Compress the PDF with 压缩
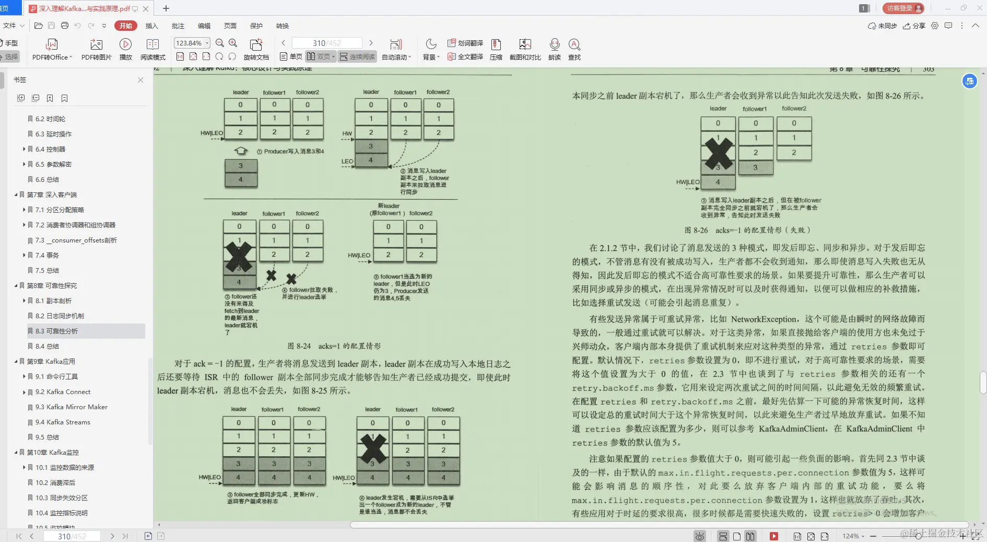This screenshot has width=987, height=542. 496,49
